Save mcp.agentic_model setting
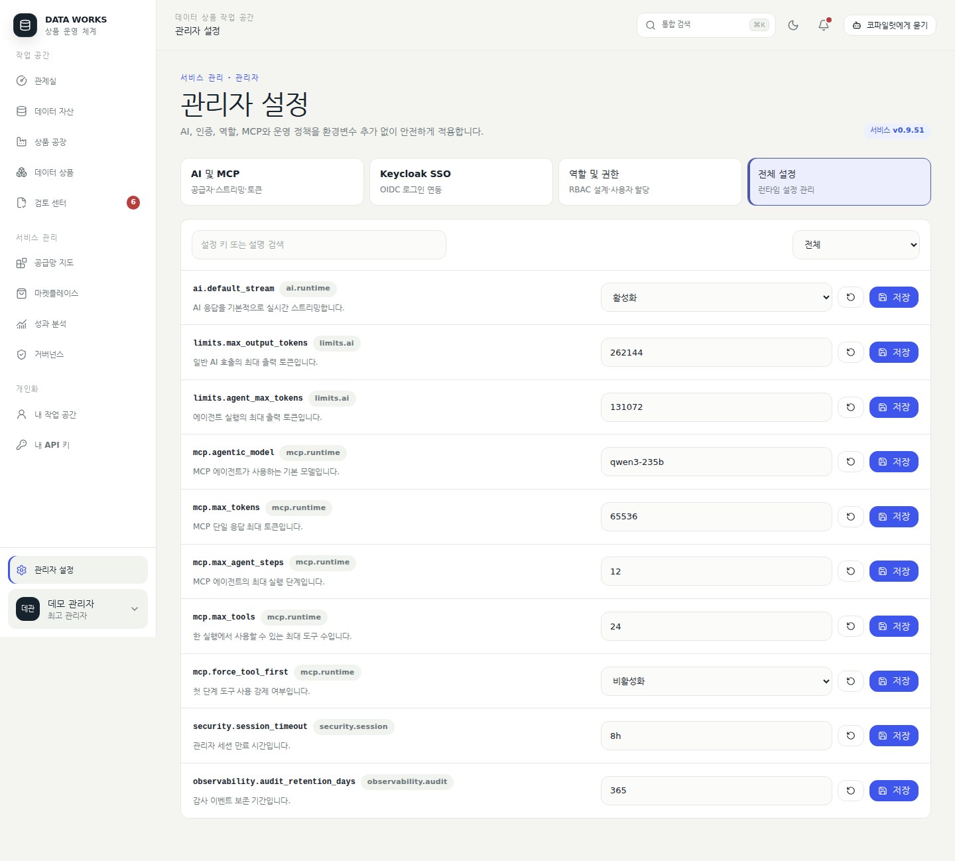Image resolution: width=955 pixels, height=861 pixels. (894, 462)
